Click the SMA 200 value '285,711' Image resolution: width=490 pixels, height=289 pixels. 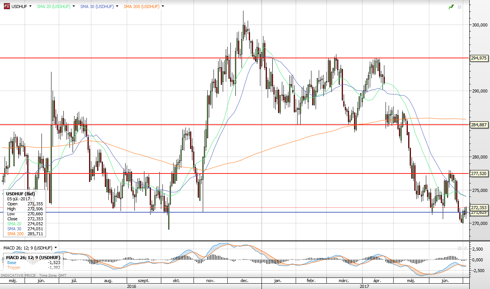(x=36, y=234)
